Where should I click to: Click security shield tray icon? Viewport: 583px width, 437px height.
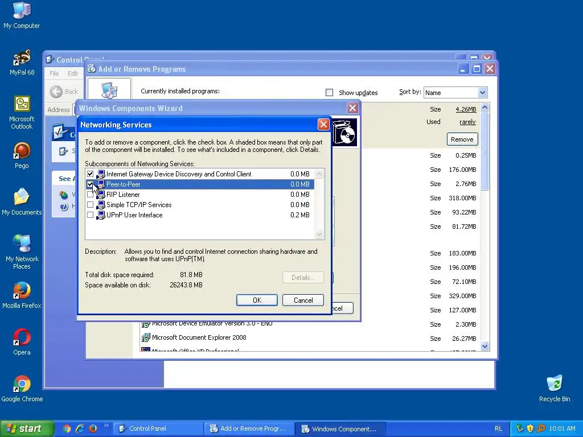coord(530,428)
